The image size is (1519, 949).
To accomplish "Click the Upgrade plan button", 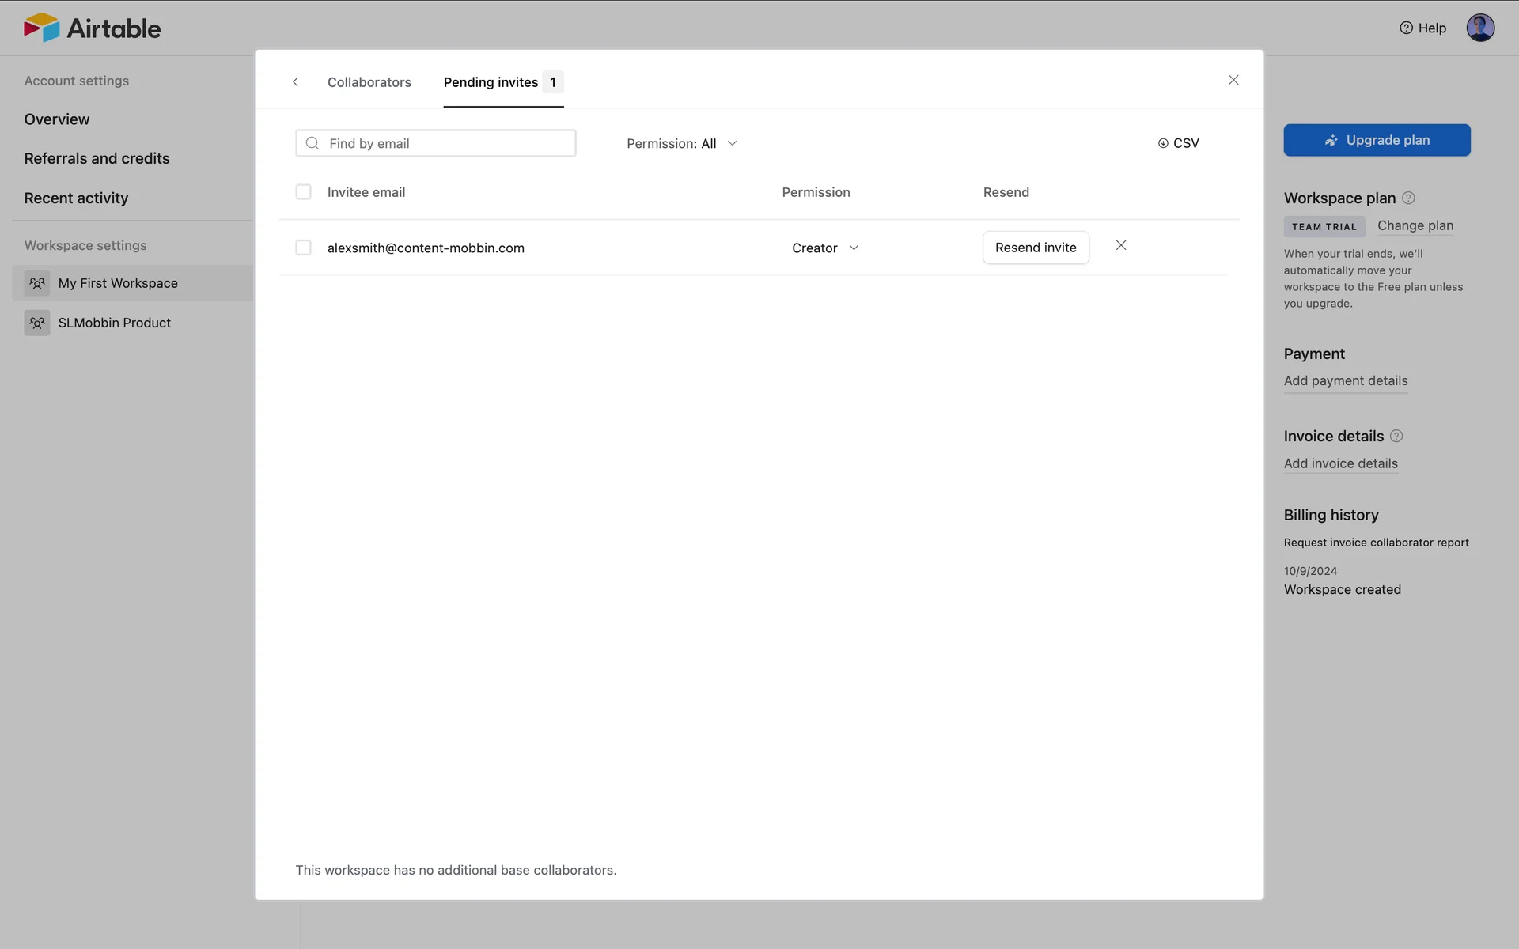I will pos(1377,140).
